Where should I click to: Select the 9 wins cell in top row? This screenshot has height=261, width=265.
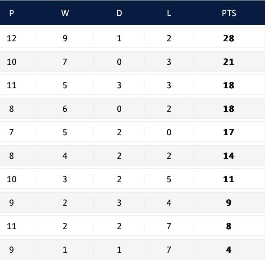coord(65,38)
